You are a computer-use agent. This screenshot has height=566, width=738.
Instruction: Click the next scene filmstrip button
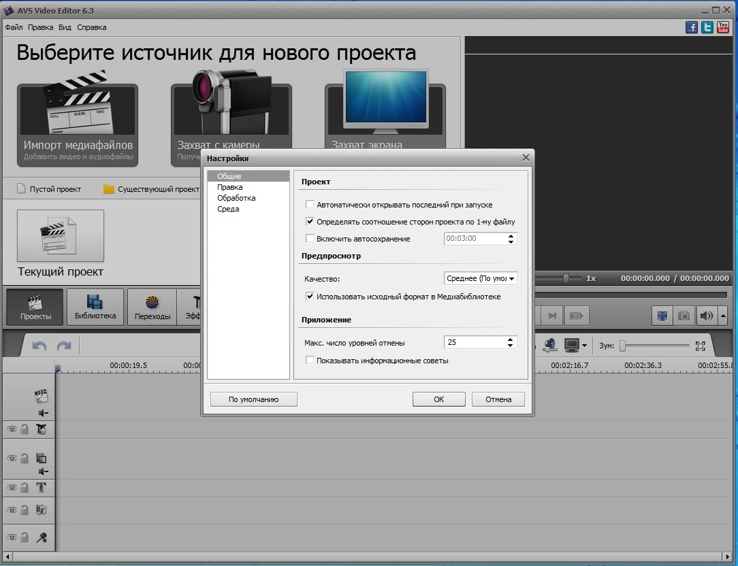tap(576, 316)
